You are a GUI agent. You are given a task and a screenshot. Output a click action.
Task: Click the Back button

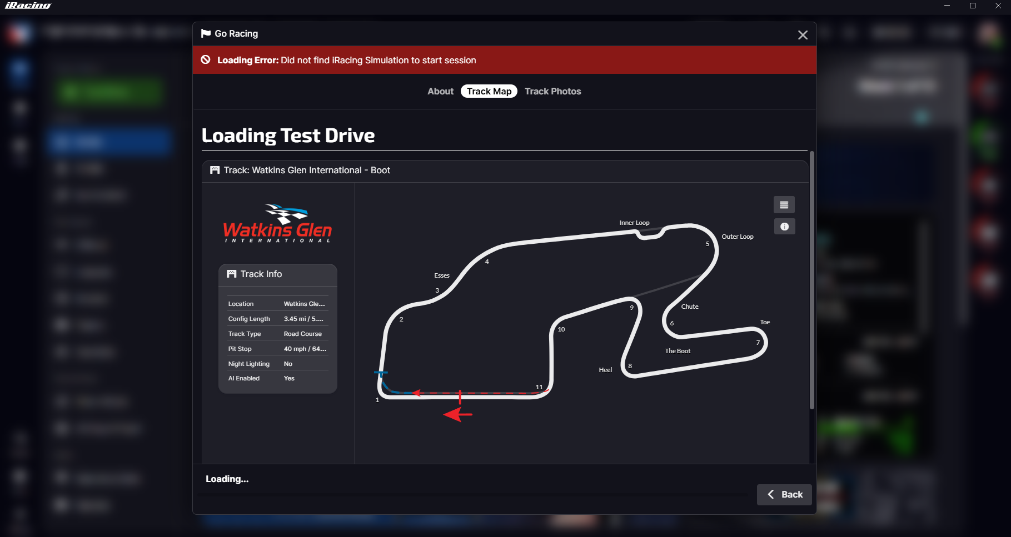[x=784, y=494]
